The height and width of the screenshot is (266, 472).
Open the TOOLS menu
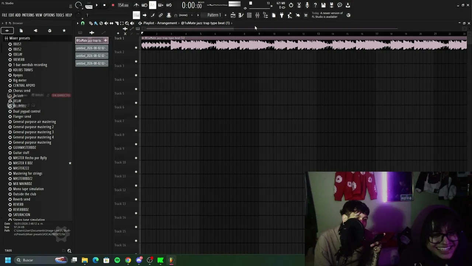click(60, 15)
